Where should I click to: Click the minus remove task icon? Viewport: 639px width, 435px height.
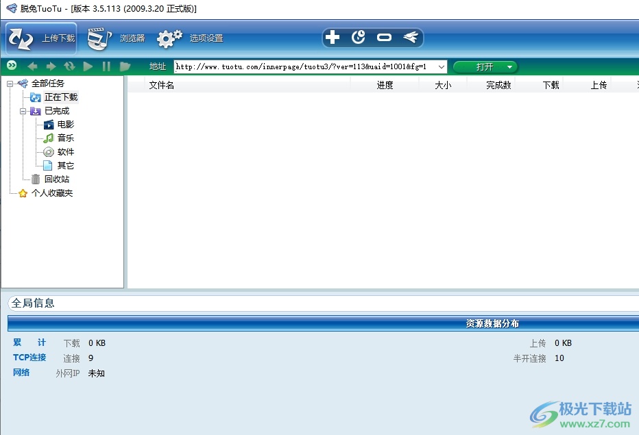coord(384,38)
